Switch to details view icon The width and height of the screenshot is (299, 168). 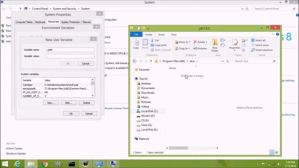tap(272, 152)
